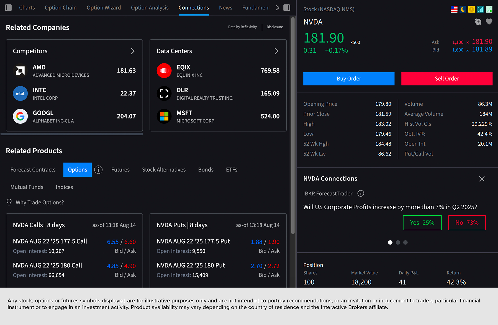Click the blue Buy Order button
The width and height of the screenshot is (498, 325).
pos(349,79)
